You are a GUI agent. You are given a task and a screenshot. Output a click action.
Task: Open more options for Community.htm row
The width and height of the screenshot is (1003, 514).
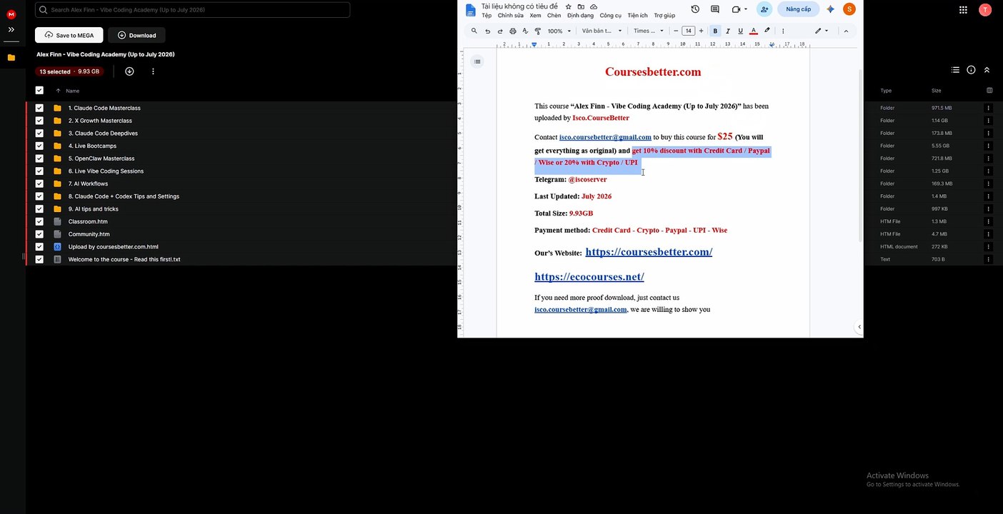(x=989, y=234)
